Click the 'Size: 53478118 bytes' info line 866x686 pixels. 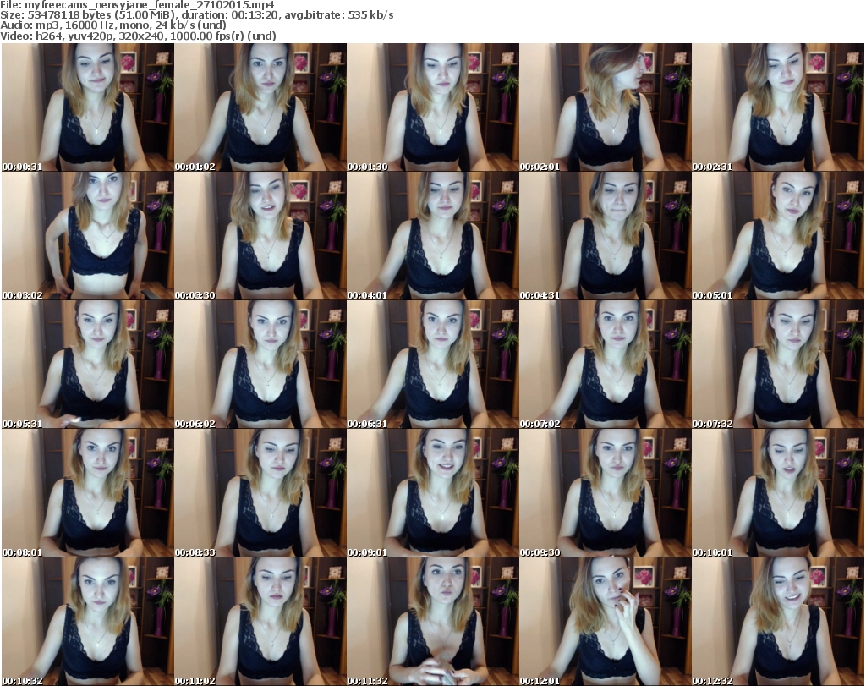pos(196,15)
